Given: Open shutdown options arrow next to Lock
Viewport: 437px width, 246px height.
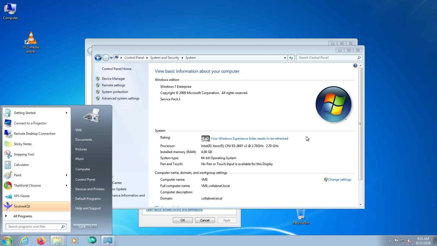Looking at the screenshot, I should coord(94,227).
